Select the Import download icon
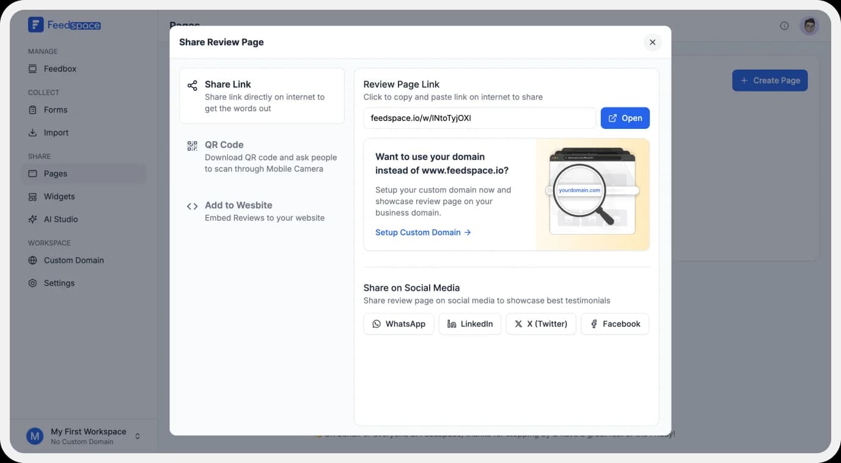 [x=32, y=133]
